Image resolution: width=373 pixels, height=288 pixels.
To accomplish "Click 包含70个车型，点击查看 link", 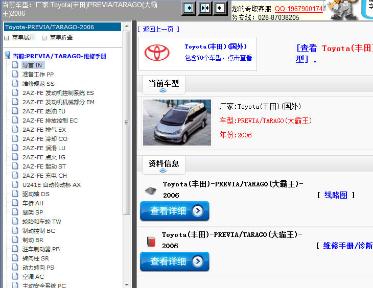I will tap(218, 58).
